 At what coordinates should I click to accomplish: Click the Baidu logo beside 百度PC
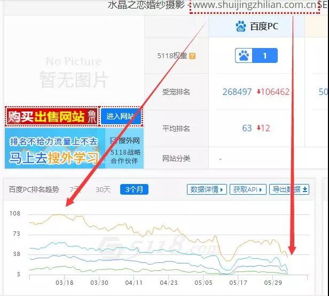(x=241, y=26)
